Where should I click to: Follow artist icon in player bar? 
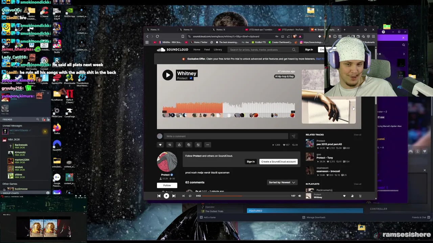(x=352, y=196)
